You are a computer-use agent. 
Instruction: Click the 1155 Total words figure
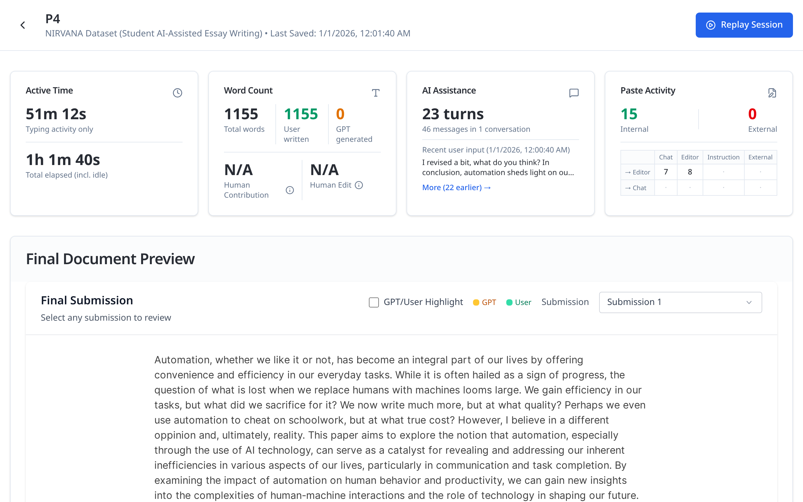(241, 114)
